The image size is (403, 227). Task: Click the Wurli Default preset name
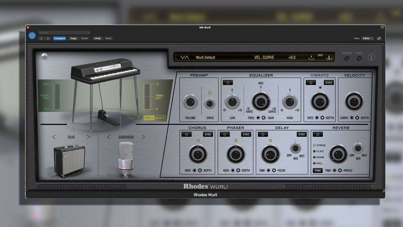(x=206, y=57)
